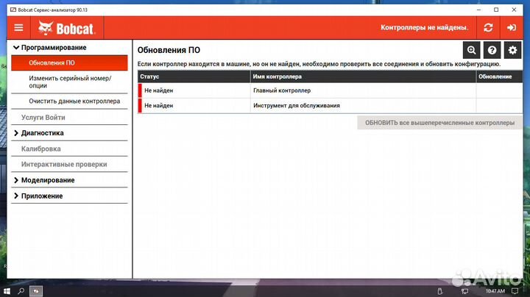Refresh the controller connection

pos(488,27)
